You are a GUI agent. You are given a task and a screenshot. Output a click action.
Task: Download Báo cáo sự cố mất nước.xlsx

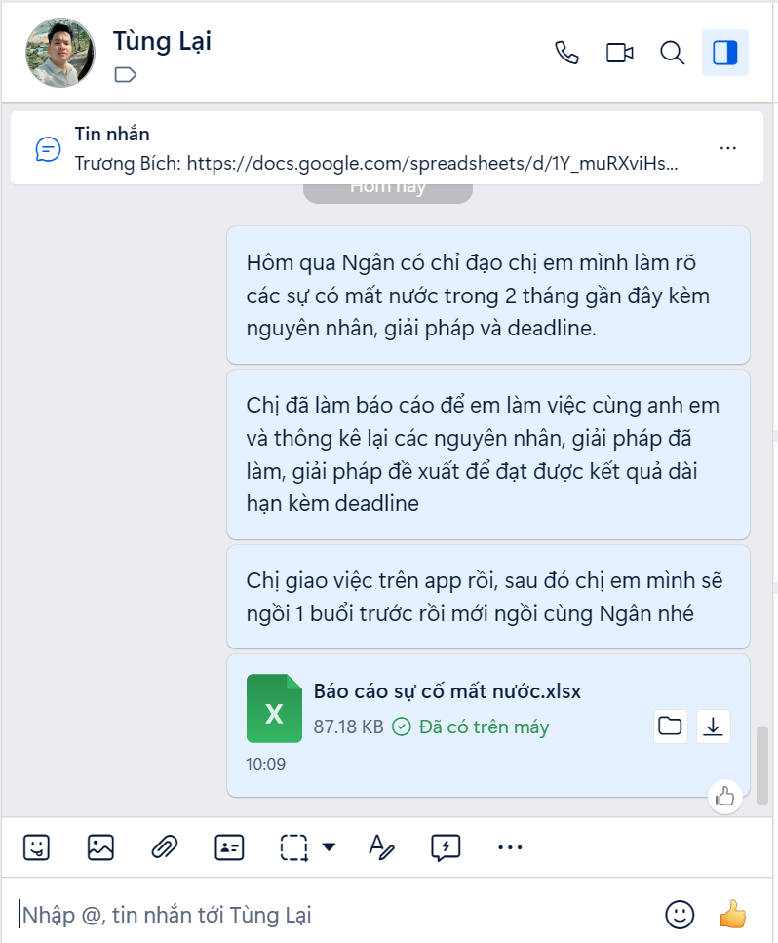click(714, 727)
